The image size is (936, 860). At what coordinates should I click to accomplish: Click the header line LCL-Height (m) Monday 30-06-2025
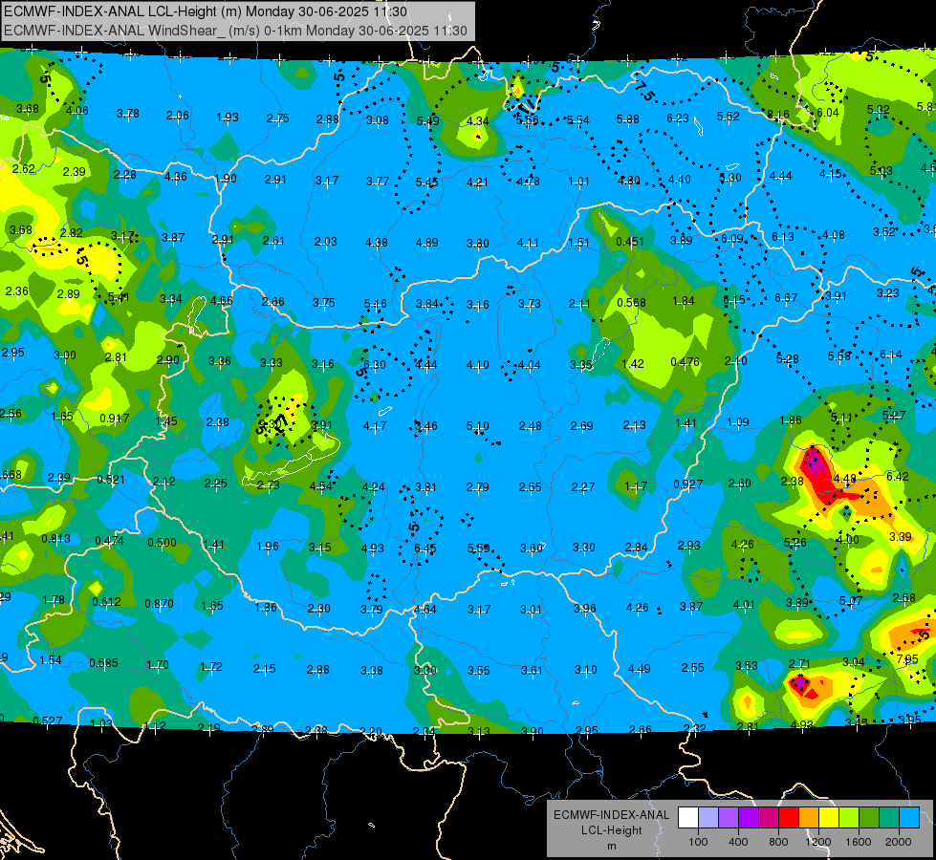206,11
